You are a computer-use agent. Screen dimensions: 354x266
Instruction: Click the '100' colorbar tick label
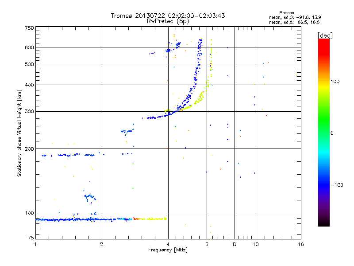tap(335, 82)
